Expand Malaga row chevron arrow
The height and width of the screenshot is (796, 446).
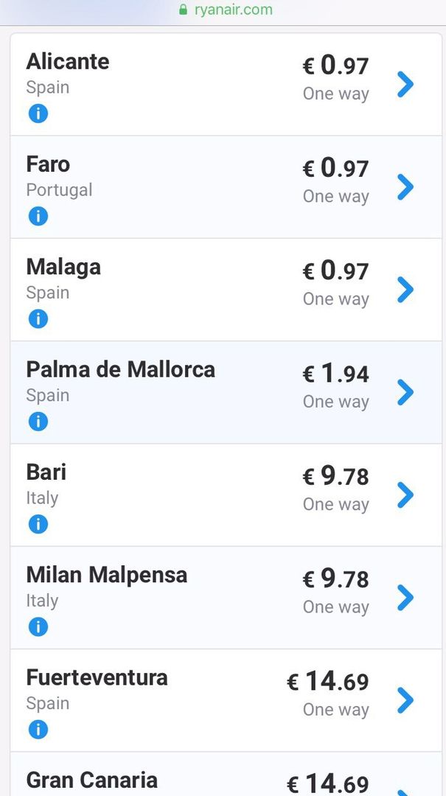[405, 290]
